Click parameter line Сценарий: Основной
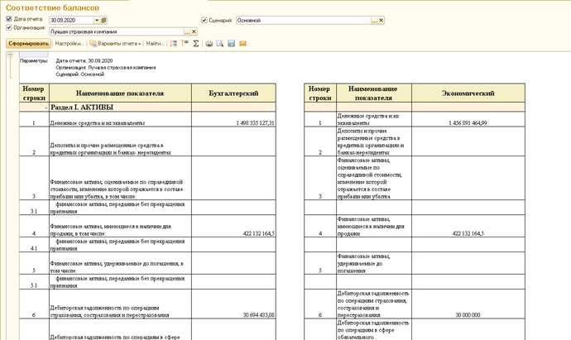The image size is (571, 340). click(80, 74)
